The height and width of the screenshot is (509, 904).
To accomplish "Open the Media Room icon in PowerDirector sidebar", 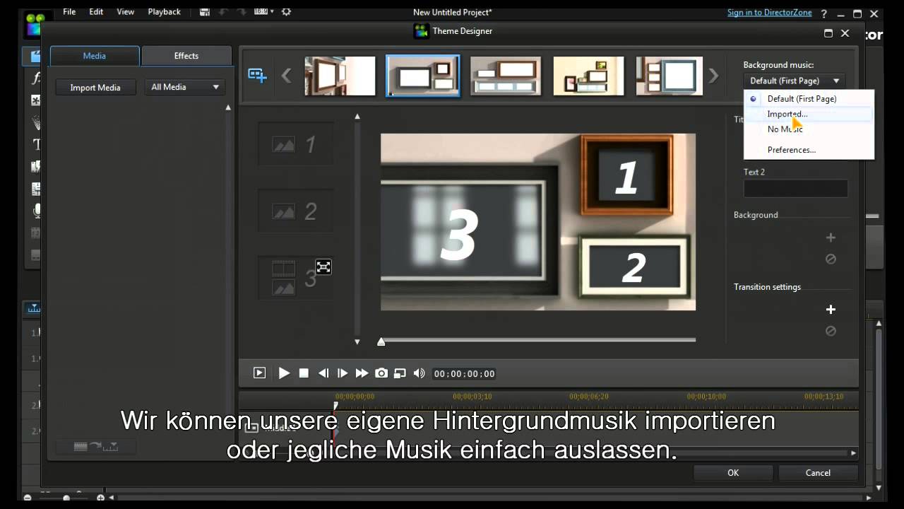I will (x=35, y=57).
